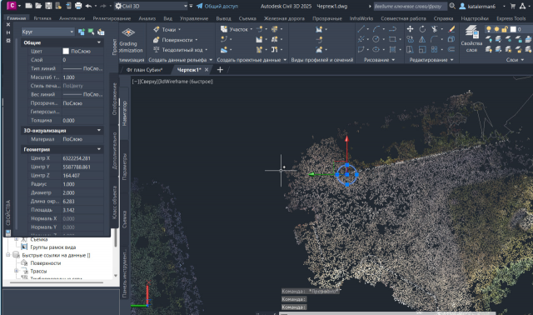Switch to Фг план Субин drawing tab
Viewport: 533px width, 315px height.
144,70
